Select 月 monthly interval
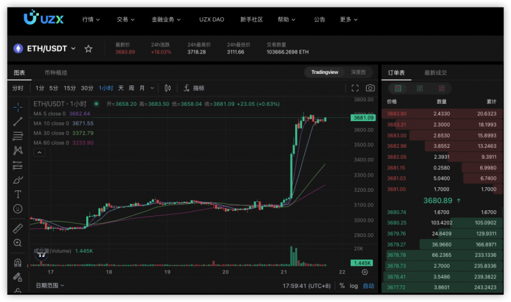Image resolution: width=511 pixels, height=302 pixels. tap(142, 88)
